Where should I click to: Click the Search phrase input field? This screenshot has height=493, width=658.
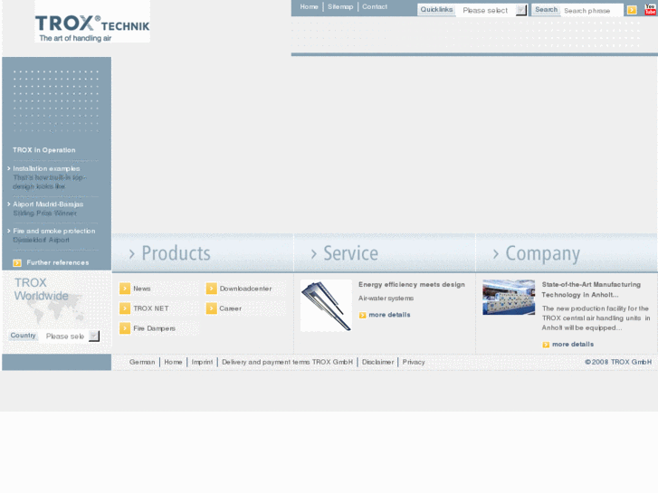point(593,11)
